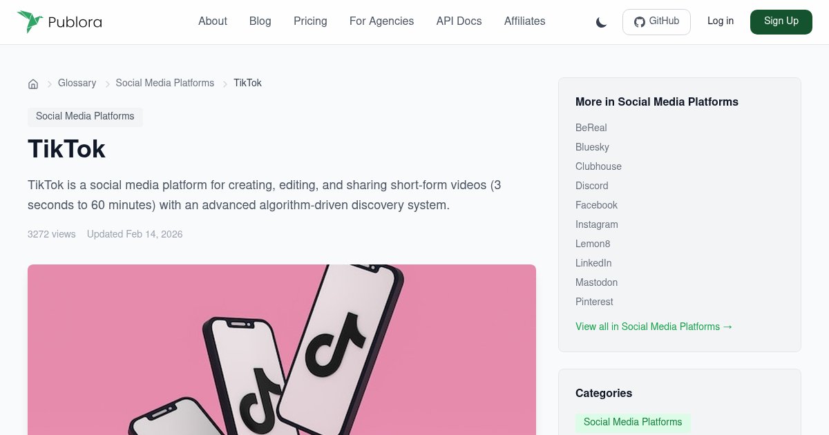
Task: Open the About page
Action: tap(213, 21)
